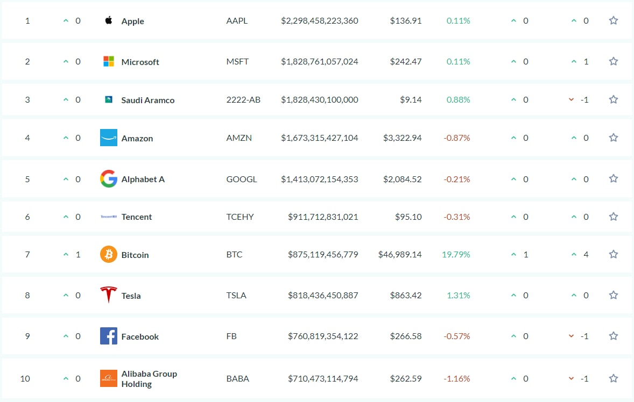The width and height of the screenshot is (634, 402).
Task: Toggle favorite star for Apple
Action: click(x=613, y=20)
